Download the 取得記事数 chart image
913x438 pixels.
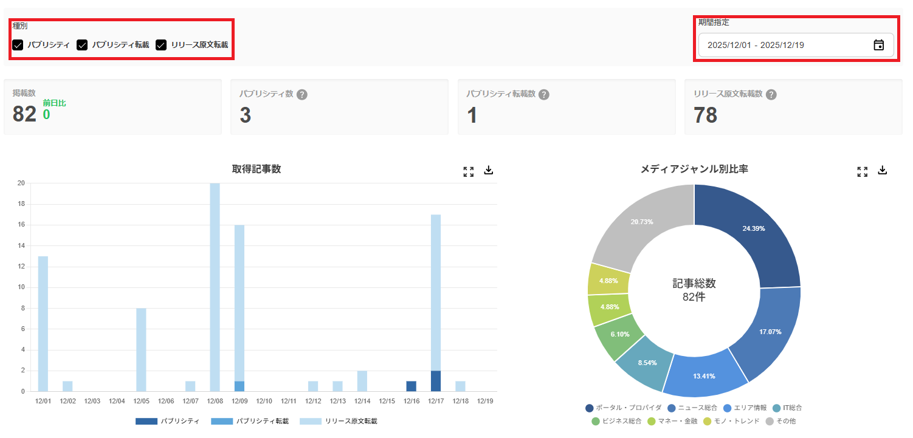pyautogui.click(x=488, y=171)
